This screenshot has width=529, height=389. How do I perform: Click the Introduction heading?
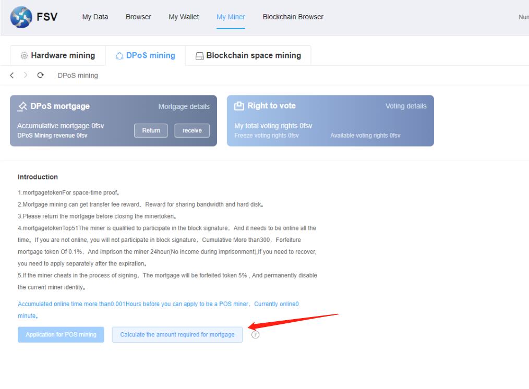(38, 177)
